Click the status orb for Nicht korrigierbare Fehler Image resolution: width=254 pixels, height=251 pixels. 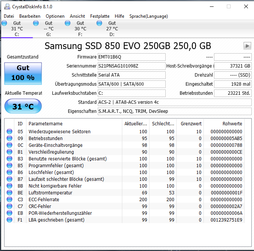9,186
